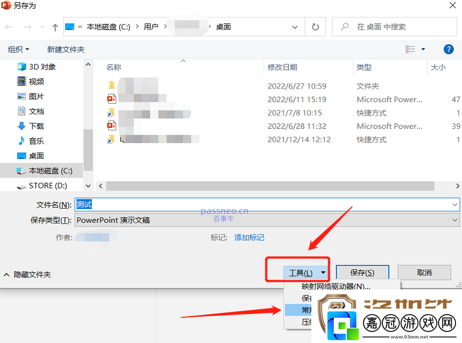Select 本地磁盘 (C:) in address path

coord(109,27)
